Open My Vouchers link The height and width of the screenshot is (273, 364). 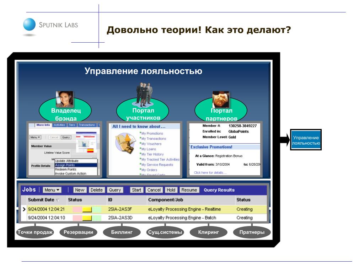(151, 144)
